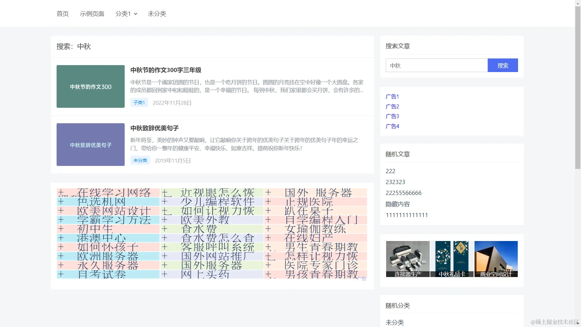
Task: Click ad keyword 在线学习网络
Action: point(108,193)
